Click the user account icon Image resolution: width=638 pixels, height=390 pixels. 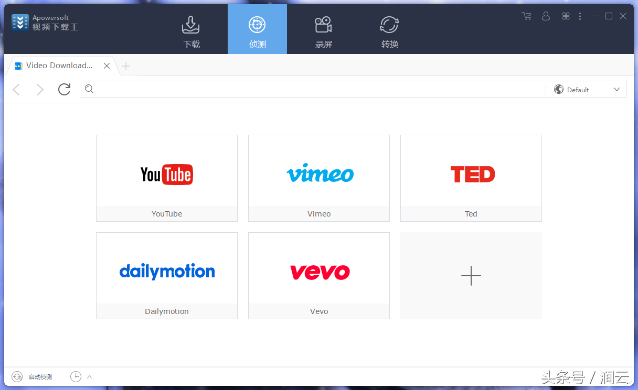546,16
